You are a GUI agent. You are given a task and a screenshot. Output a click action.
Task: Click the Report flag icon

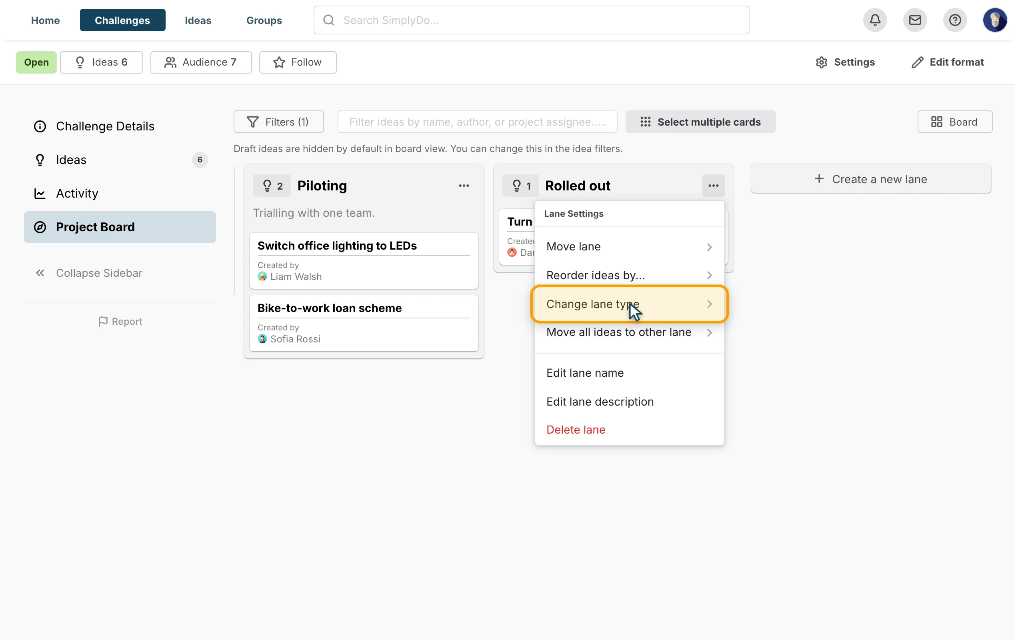[103, 321]
